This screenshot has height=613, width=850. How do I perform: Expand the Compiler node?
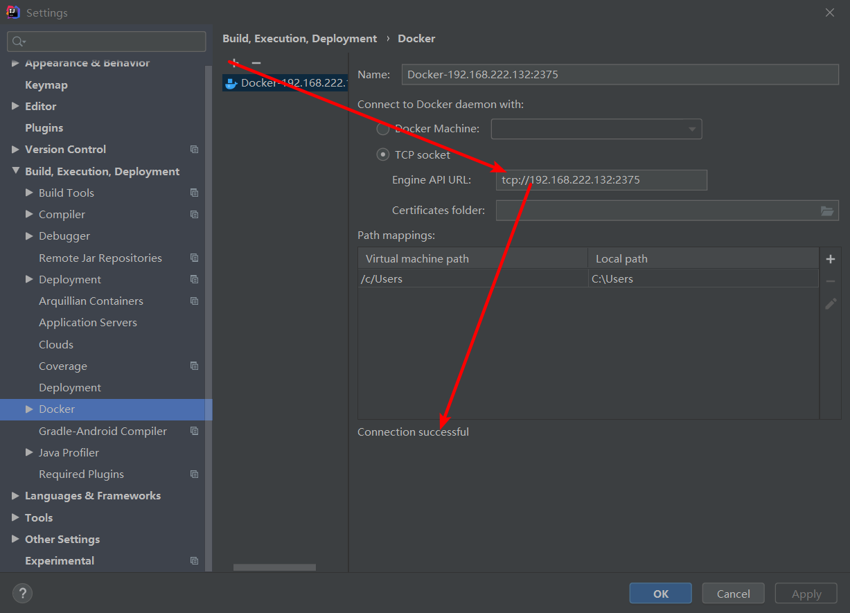tap(29, 214)
